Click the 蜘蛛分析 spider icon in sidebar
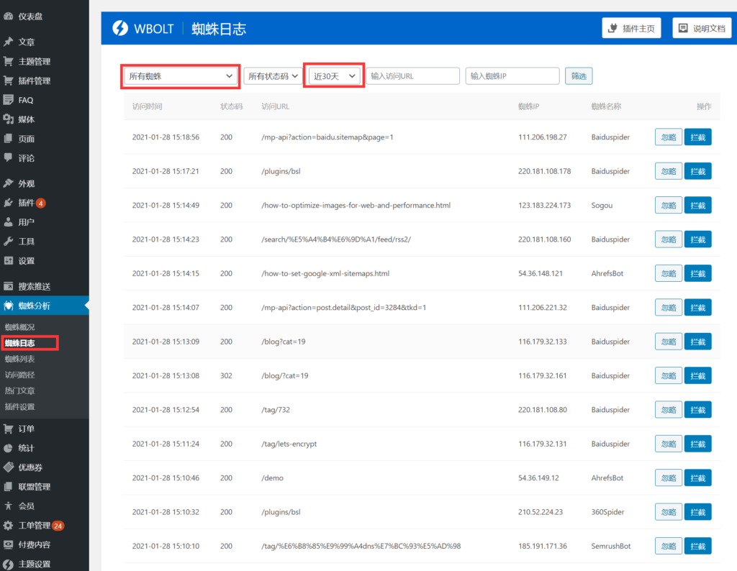The height and width of the screenshot is (571, 737). [x=8, y=306]
